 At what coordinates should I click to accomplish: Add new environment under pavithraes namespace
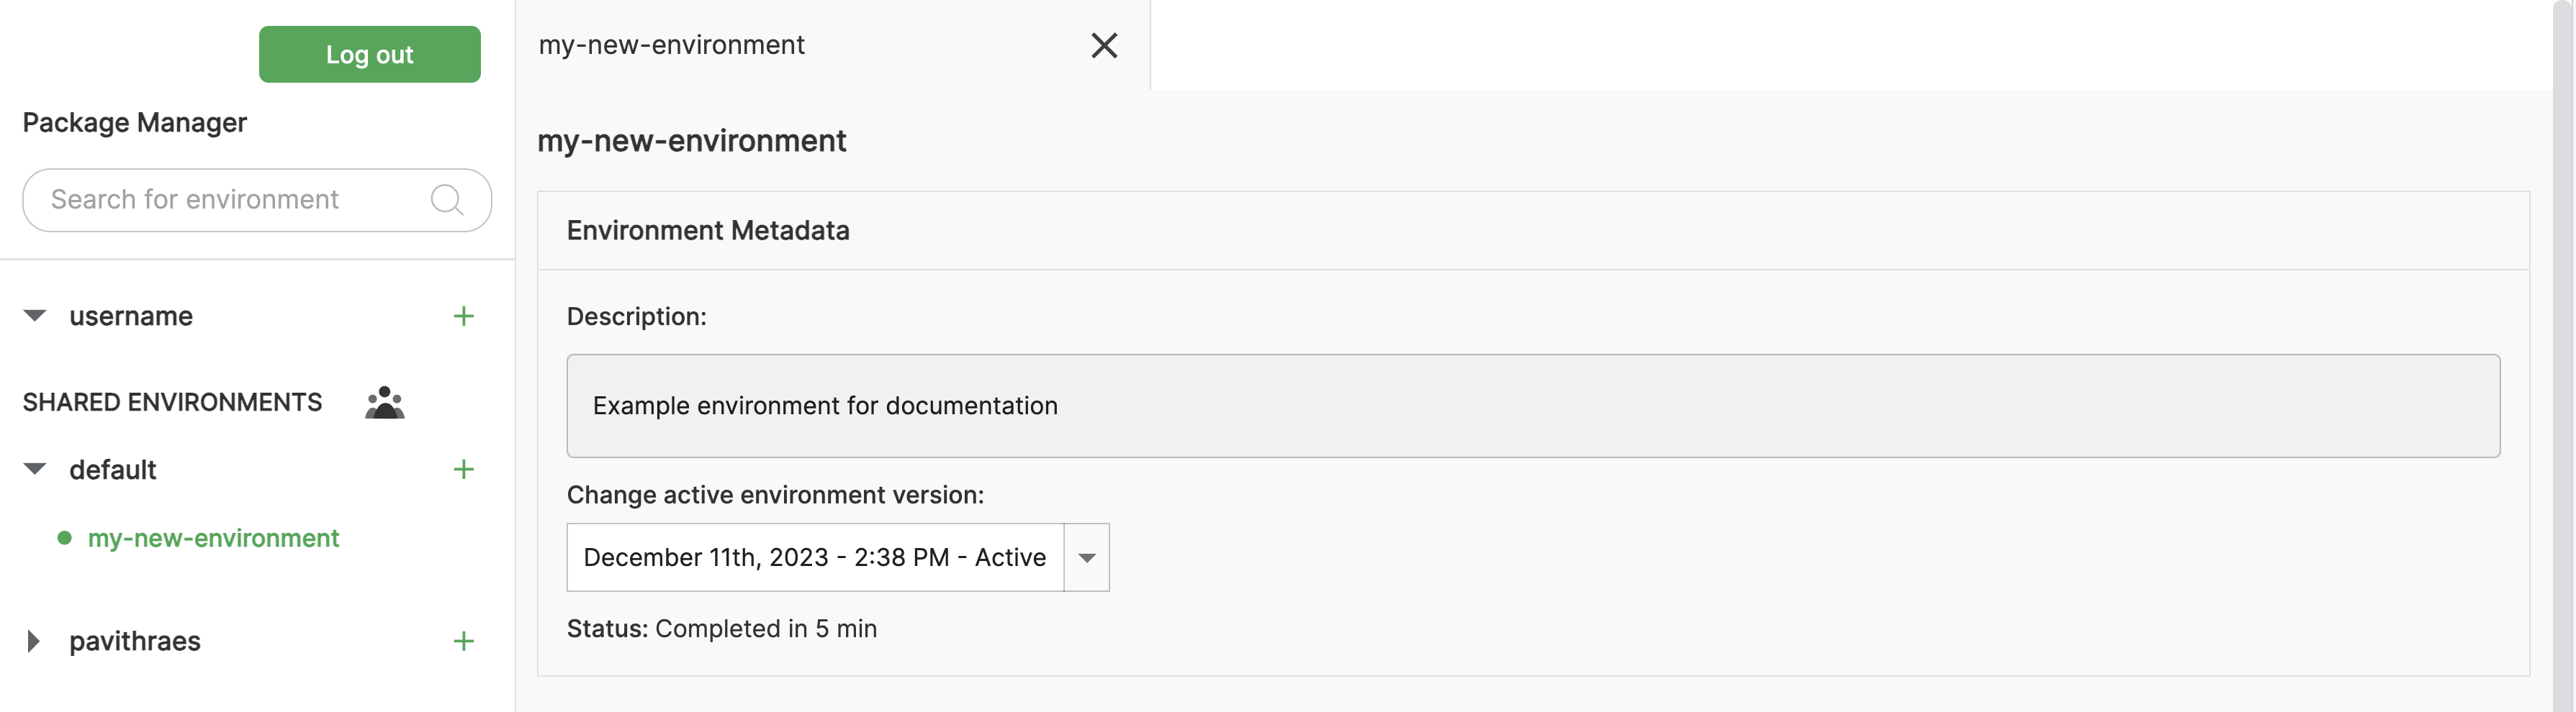(463, 641)
